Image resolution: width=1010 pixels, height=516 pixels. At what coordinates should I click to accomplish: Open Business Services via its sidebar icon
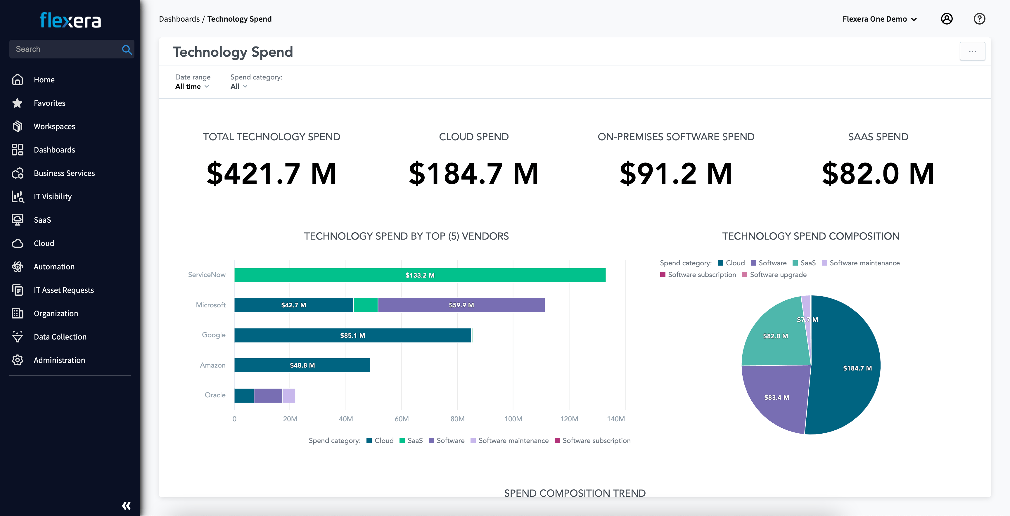[18, 173]
